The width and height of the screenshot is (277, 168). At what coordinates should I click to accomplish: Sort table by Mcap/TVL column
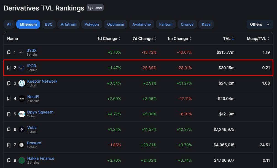point(258,39)
